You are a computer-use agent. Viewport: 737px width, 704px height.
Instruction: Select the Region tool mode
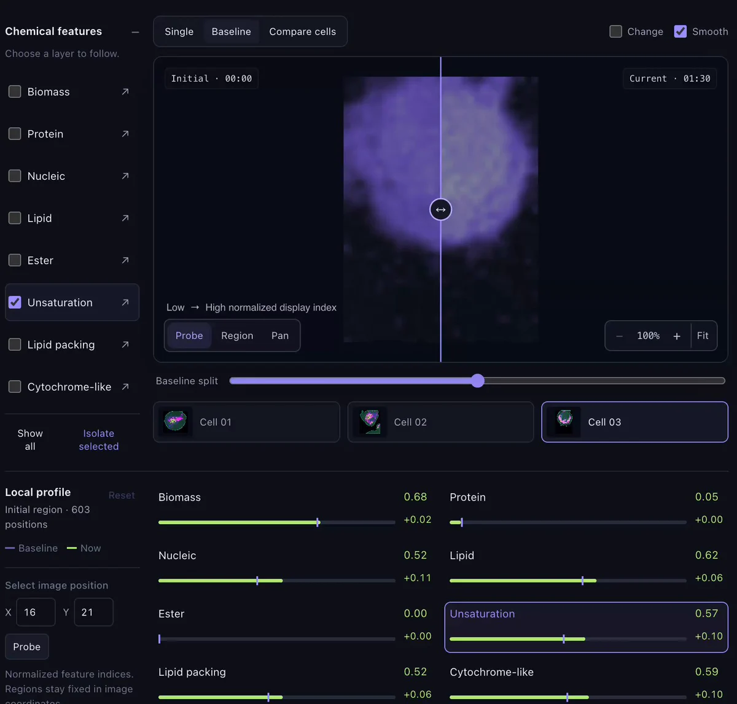237,336
